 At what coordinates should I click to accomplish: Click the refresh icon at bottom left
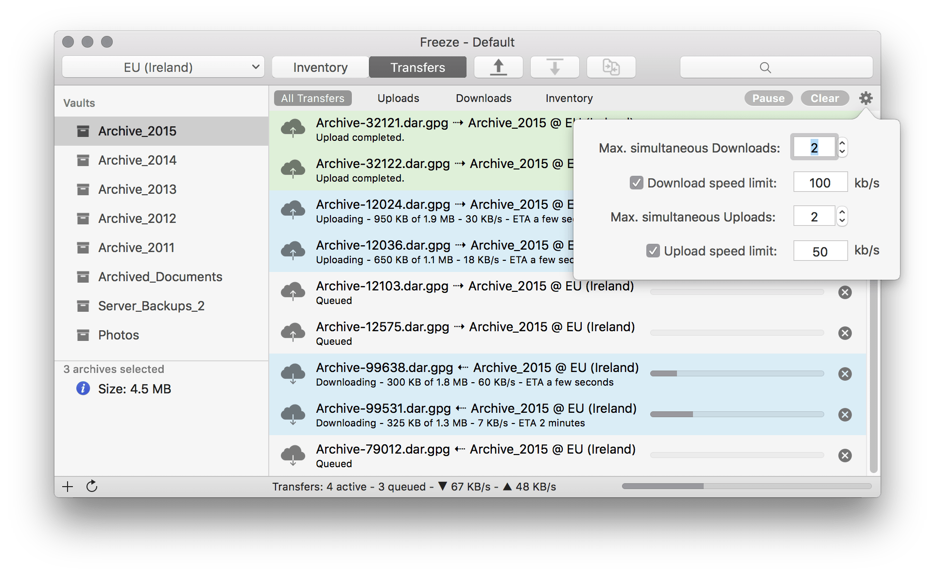[92, 486]
